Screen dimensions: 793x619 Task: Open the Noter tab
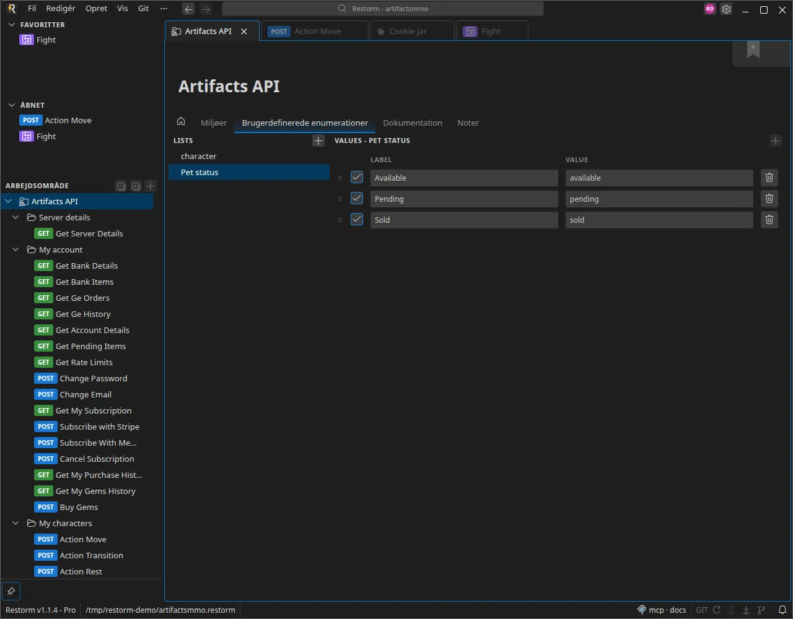click(x=468, y=123)
